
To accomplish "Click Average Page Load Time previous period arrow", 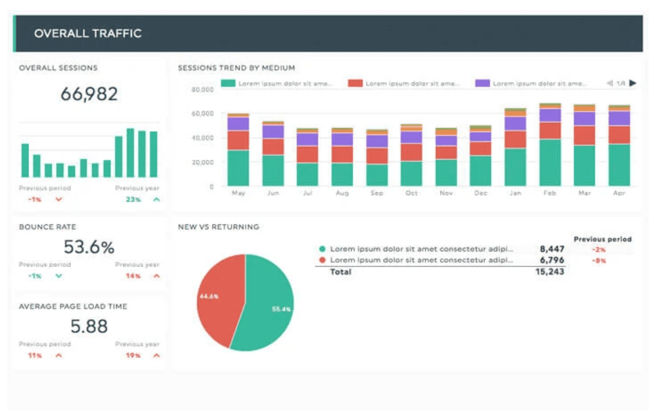I will point(59,355).
